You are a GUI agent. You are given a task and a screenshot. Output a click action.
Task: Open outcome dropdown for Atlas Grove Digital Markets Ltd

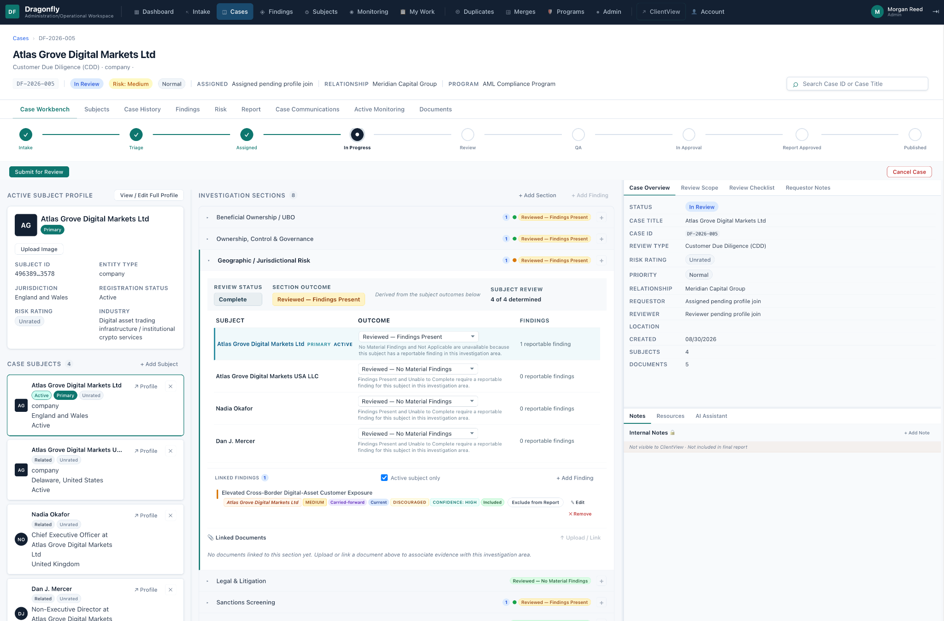419,337
